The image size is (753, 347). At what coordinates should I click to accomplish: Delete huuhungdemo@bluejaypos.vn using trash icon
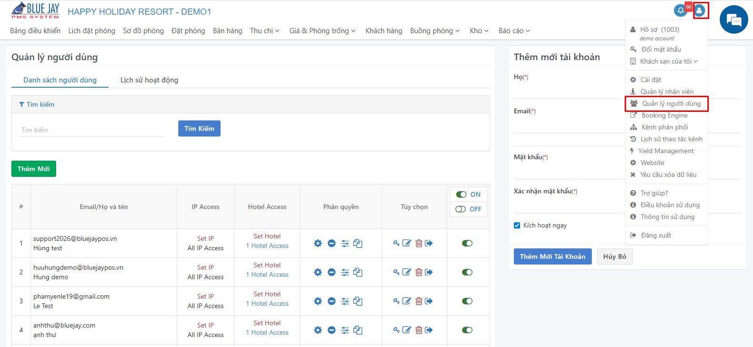click(419, 272)
